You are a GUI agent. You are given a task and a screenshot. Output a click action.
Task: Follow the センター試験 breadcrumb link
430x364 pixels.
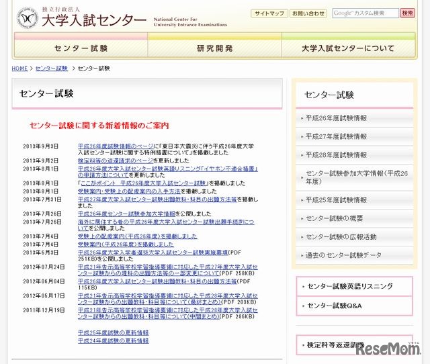pyautogui.click(x=52, y=69)
